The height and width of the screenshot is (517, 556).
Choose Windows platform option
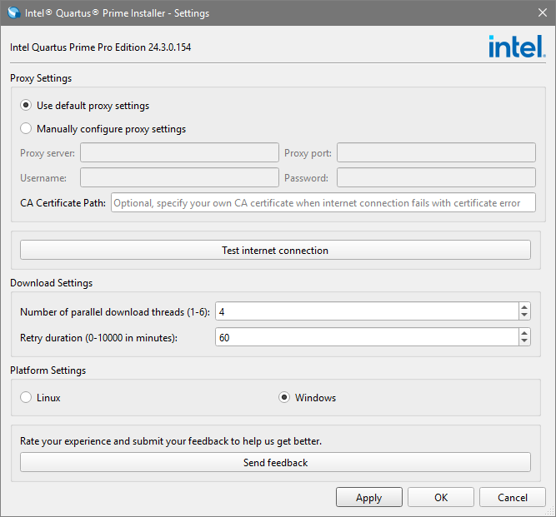click(284, 398)
